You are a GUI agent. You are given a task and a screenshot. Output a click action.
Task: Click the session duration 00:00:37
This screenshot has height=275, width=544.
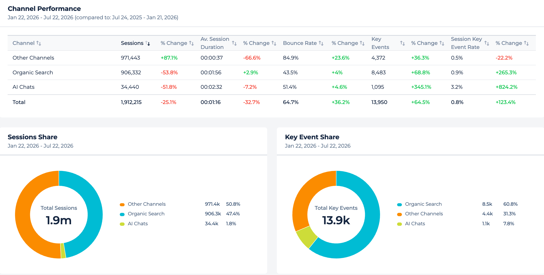212,58
